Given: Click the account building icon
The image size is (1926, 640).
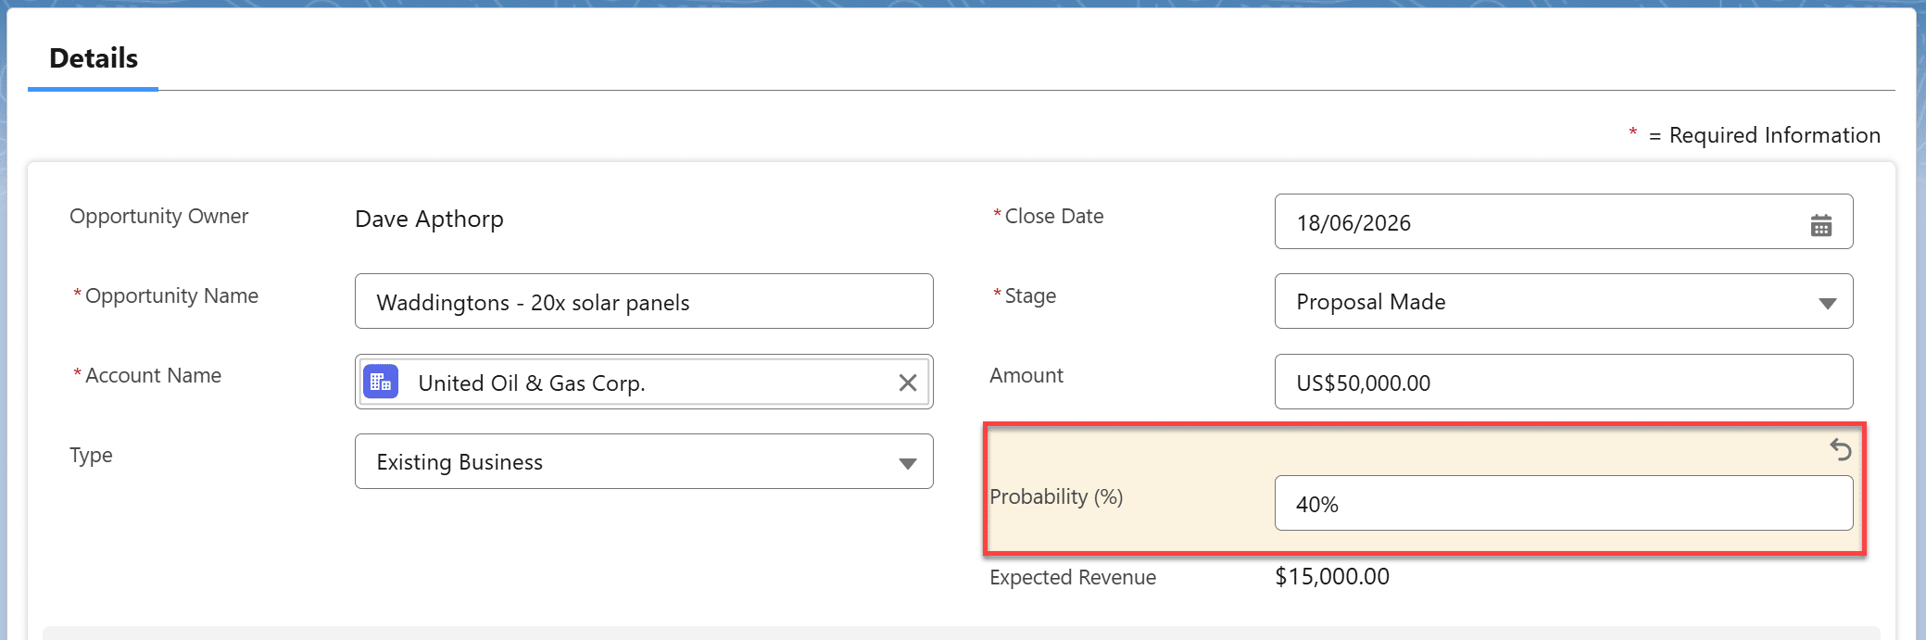Looking at the screenshot, I should (x=381, y=382).
